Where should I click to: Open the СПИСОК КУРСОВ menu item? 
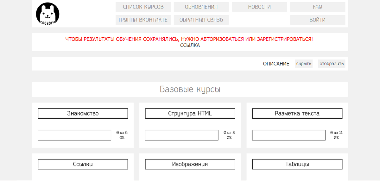coord(143,7)
